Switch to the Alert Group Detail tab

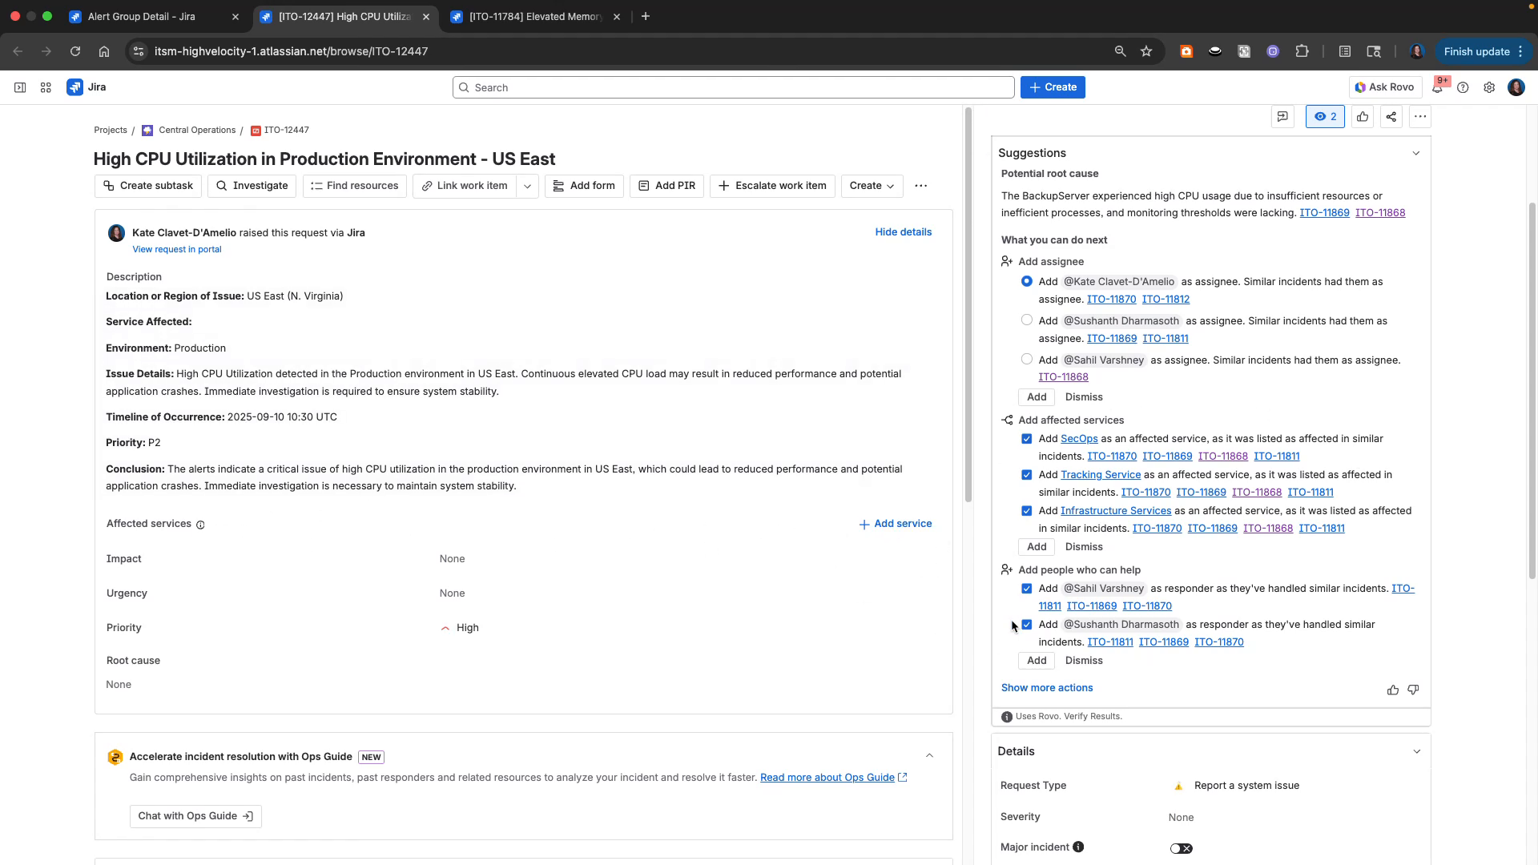pyautogui.click(x=144, y=16)
